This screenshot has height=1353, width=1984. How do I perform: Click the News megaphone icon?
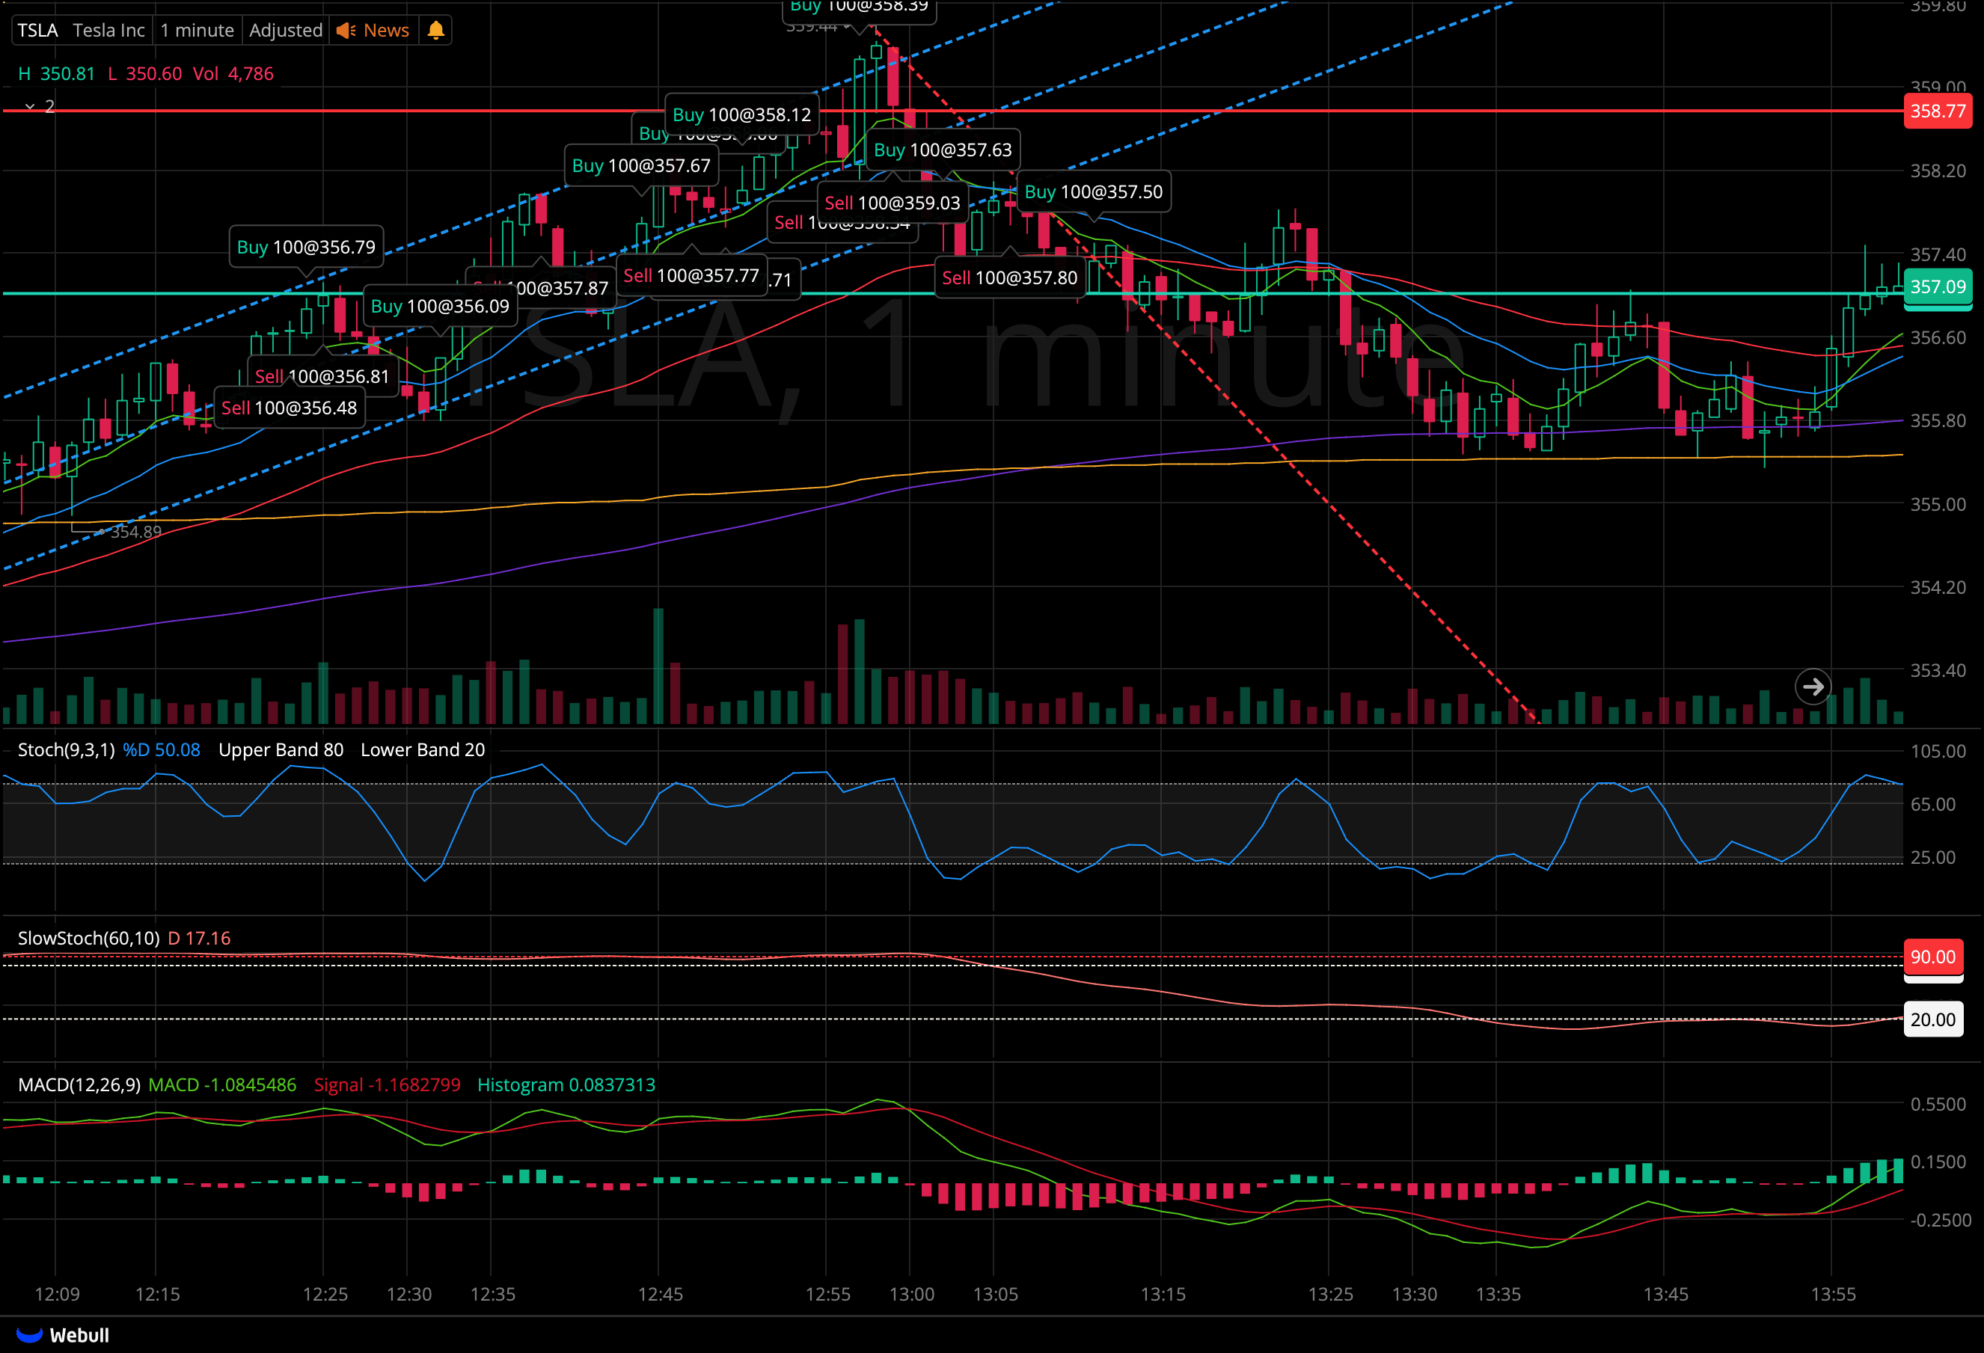(346, 31)
